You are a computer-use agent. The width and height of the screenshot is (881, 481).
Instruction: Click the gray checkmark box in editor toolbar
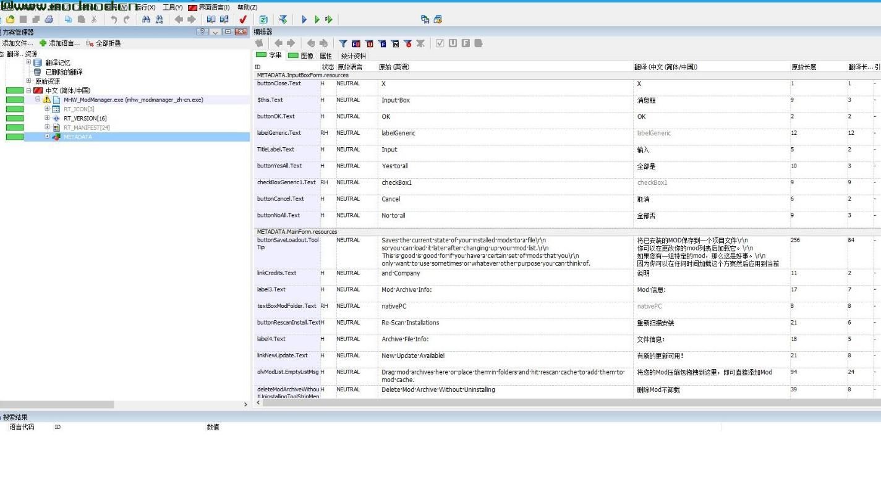point(440,43)
